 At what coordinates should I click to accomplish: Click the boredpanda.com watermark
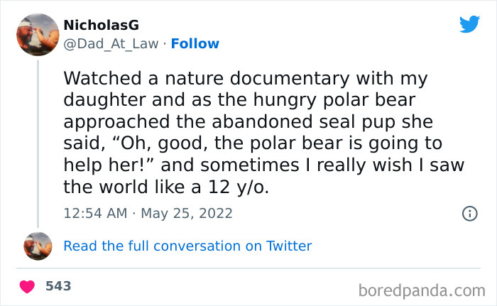422,290
